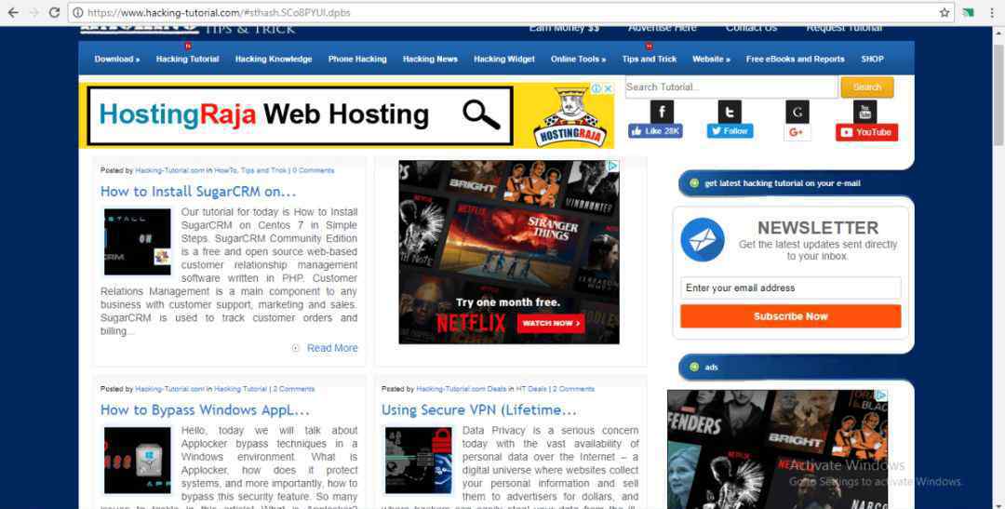This screenshot has height=509, width=1005.
Task: Open Tips and Trick menu item
Action: (x=649, y=59)
